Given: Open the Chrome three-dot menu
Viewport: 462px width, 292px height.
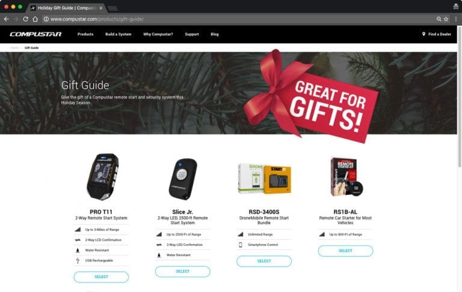Looking at the screenshot, I should tap(455, 19).
